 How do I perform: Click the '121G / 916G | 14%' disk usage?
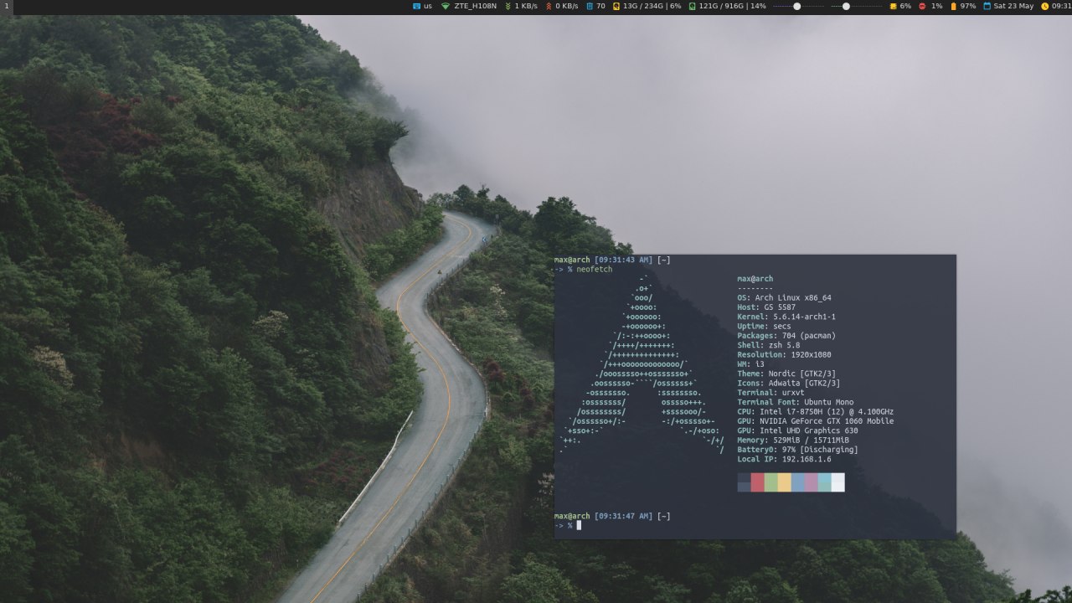click(x=733, y=6)
